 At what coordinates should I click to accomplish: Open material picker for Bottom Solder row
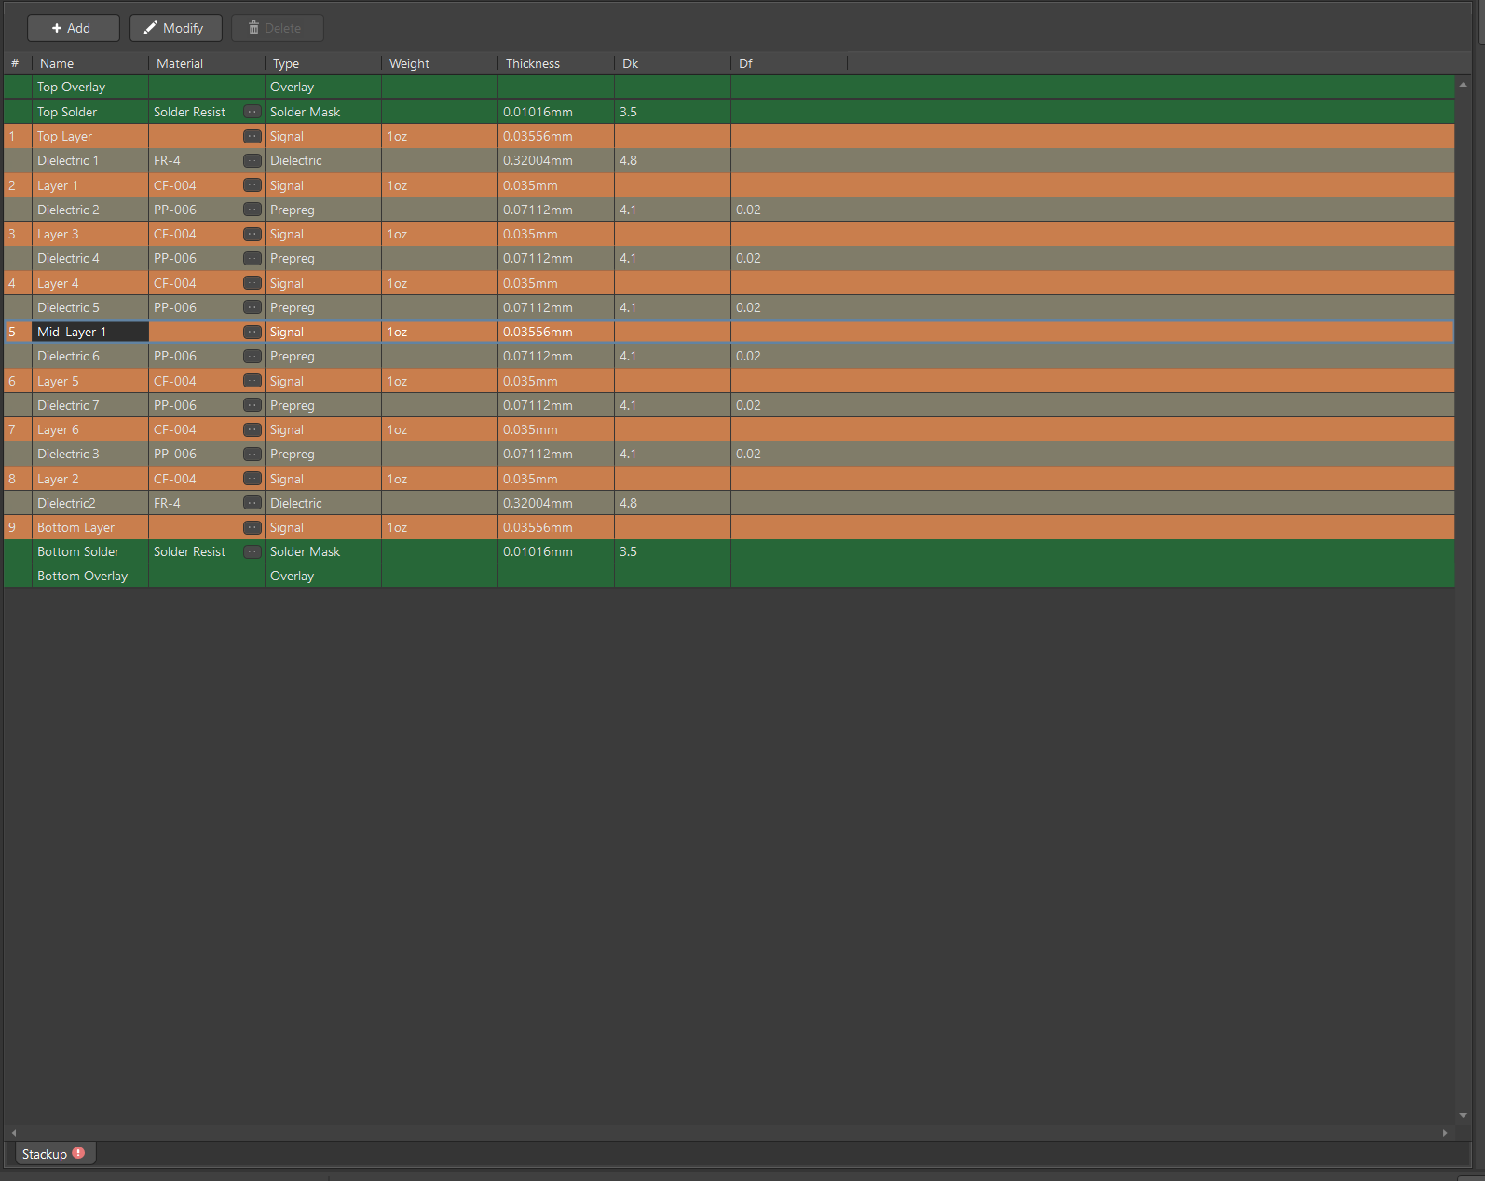pyautogui.click(x=252, y=551)
